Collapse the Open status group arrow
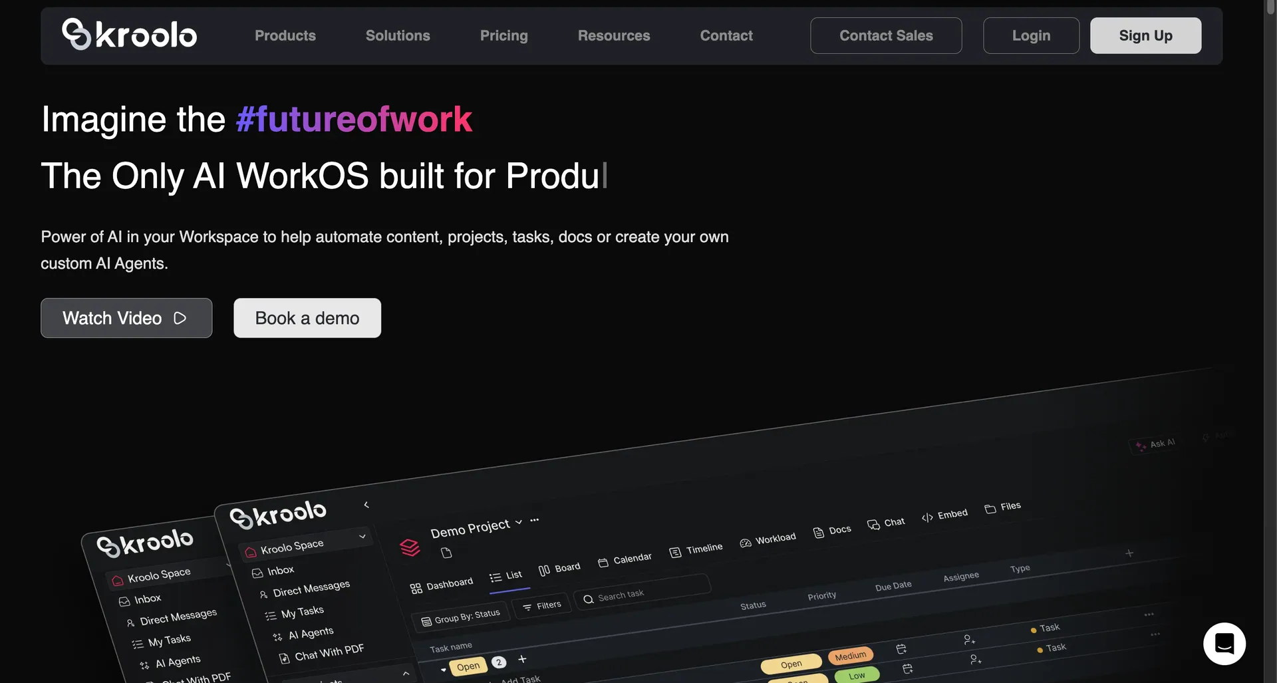 [x=444, y=670]
